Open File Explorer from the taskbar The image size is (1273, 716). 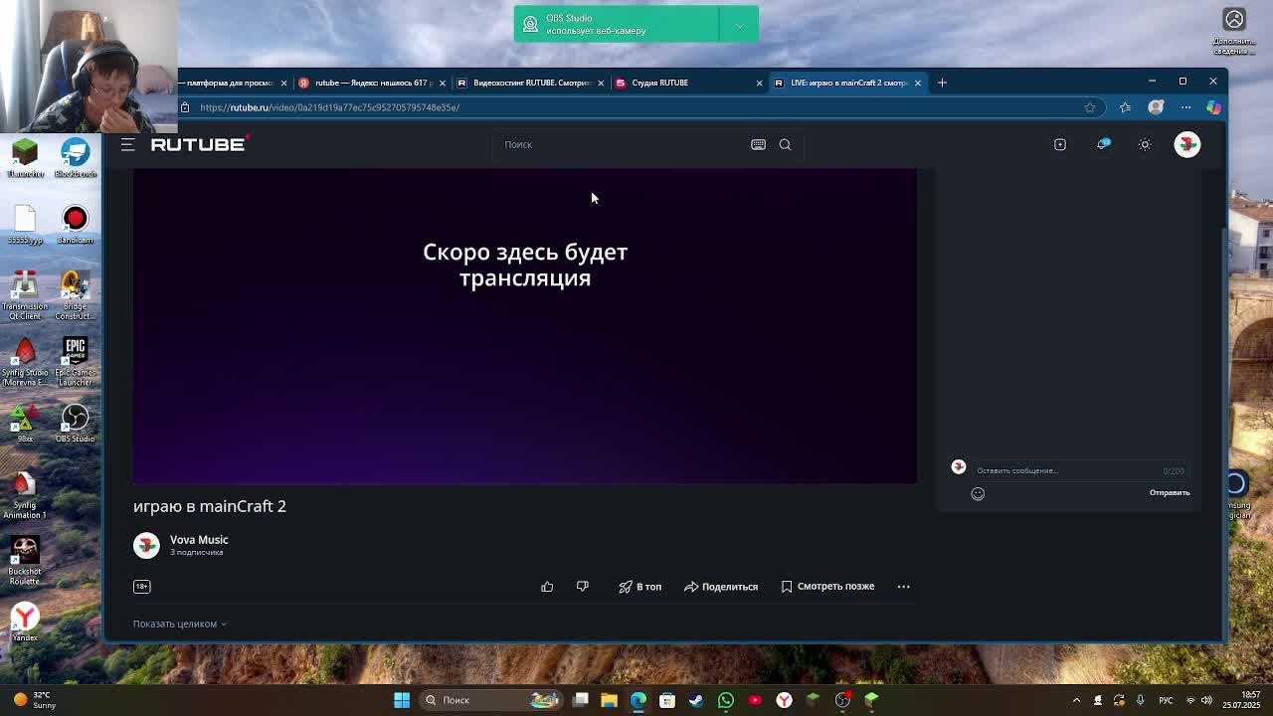[x=609, y=700]
